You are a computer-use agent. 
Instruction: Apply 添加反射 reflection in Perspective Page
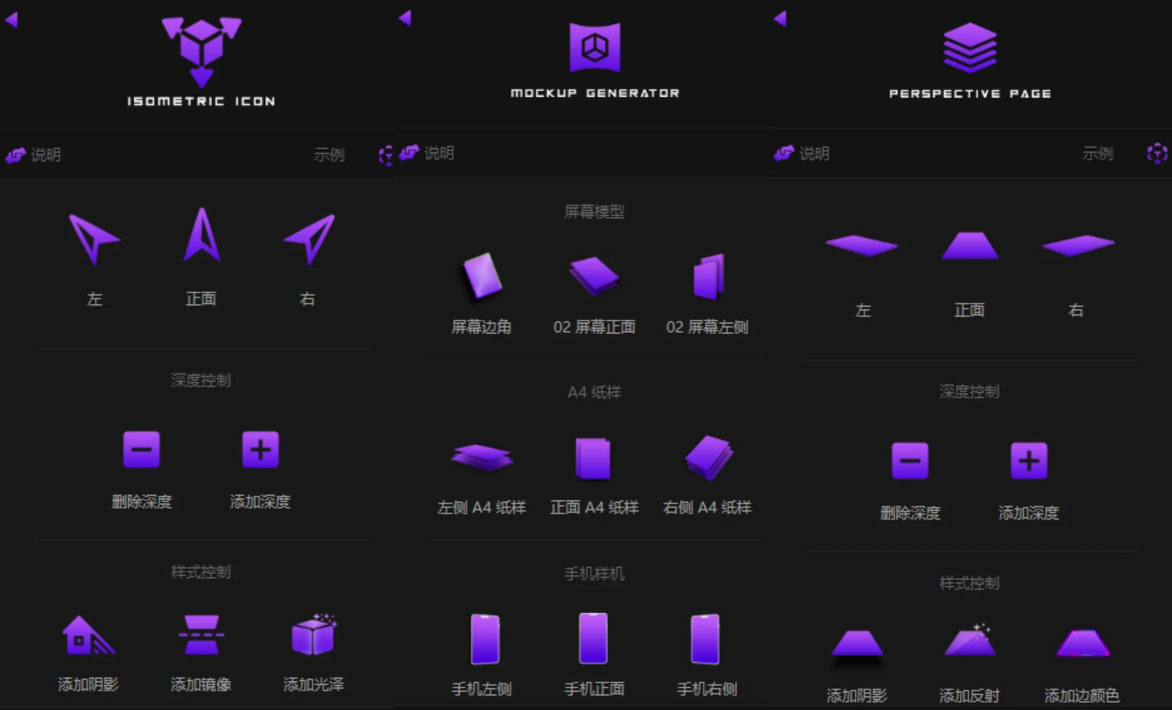[x=969, y=642]
